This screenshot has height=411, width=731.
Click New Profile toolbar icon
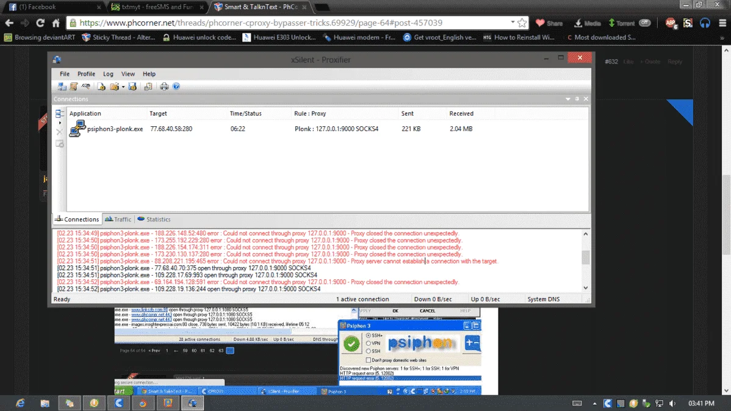click(x=101, y=87)
